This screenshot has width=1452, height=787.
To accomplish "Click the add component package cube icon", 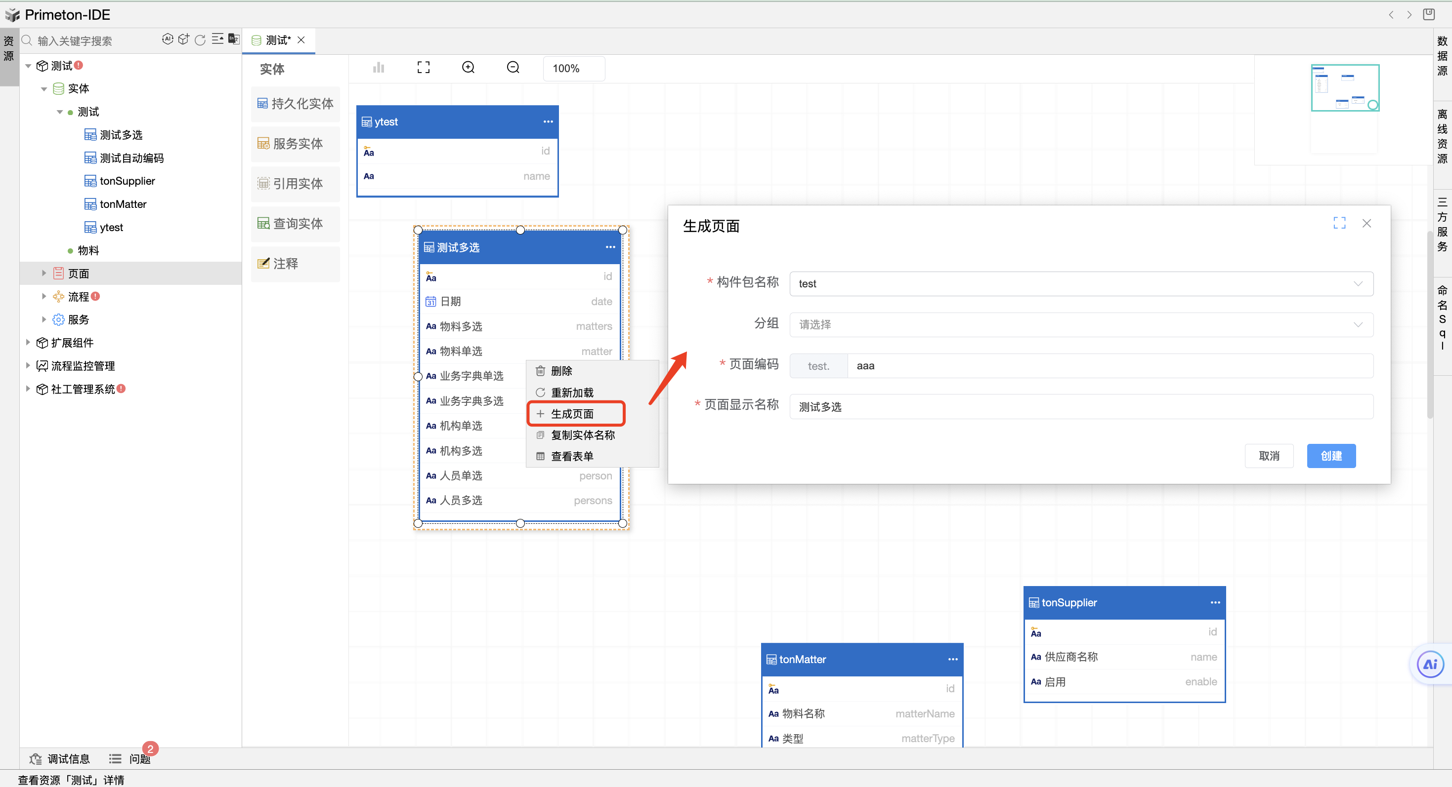I will point(183,39).
